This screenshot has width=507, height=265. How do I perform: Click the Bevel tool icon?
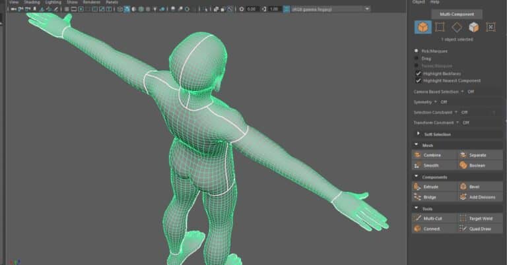tap(463, 187)
